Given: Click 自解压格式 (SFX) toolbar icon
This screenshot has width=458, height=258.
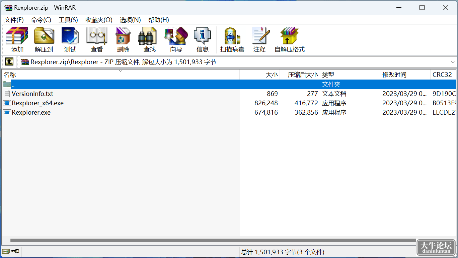Looking at the screenshot, I should (x=290, y=40).
